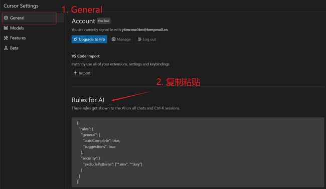Click the Manage account button
Image resolution: width=326 pixels, height=189 pixels.
point(121,39)
